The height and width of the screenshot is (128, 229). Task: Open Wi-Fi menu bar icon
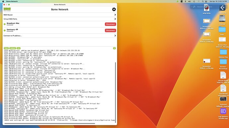pos(198,1)
